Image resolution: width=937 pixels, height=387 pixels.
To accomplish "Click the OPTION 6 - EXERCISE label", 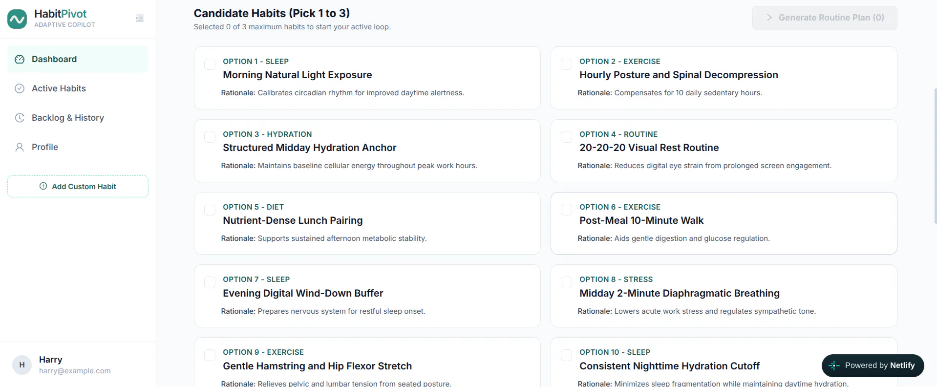I will click(620, 207).
